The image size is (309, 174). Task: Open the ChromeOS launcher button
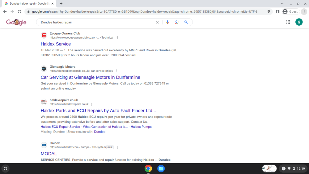[5, 168]
